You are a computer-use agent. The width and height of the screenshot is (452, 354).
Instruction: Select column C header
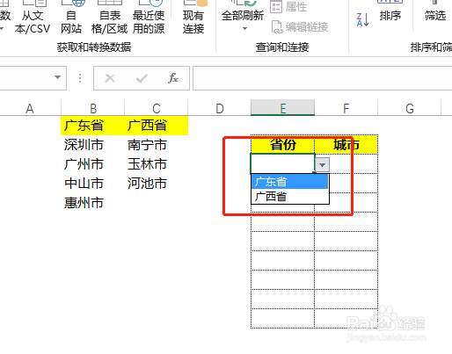pyautogui.click(x=157, y=108)
